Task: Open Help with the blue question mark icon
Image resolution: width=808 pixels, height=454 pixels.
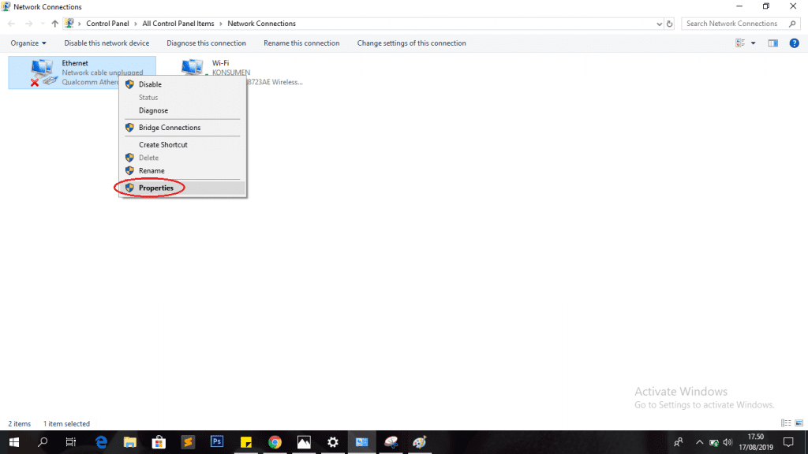Action: point(793,43)
